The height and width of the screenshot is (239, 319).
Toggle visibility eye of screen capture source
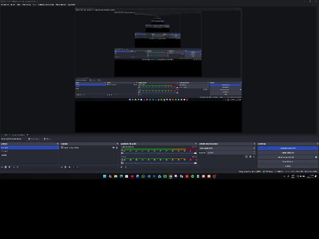(113, 147)
